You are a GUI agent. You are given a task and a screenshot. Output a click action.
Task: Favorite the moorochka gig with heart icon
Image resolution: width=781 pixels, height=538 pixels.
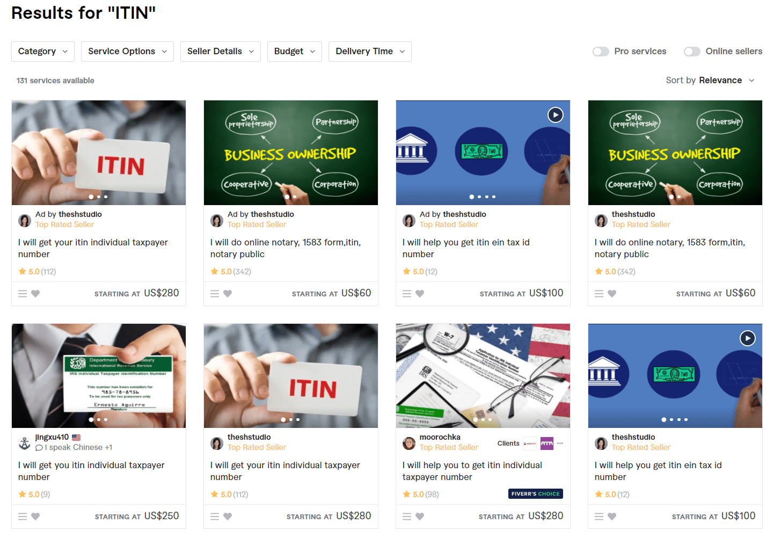(x=420, y=517)
